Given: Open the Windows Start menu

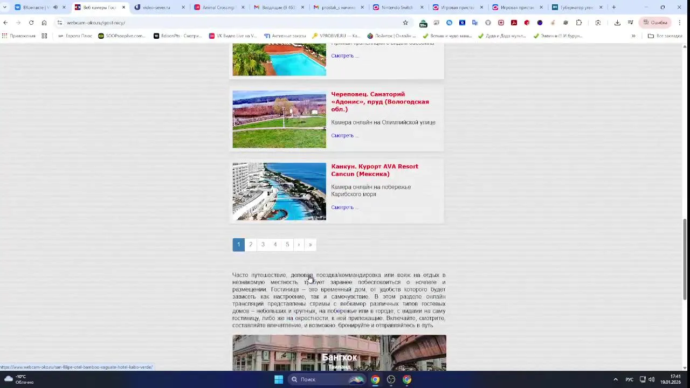Looking at the screenshot, I should click(x=279, y=379).
